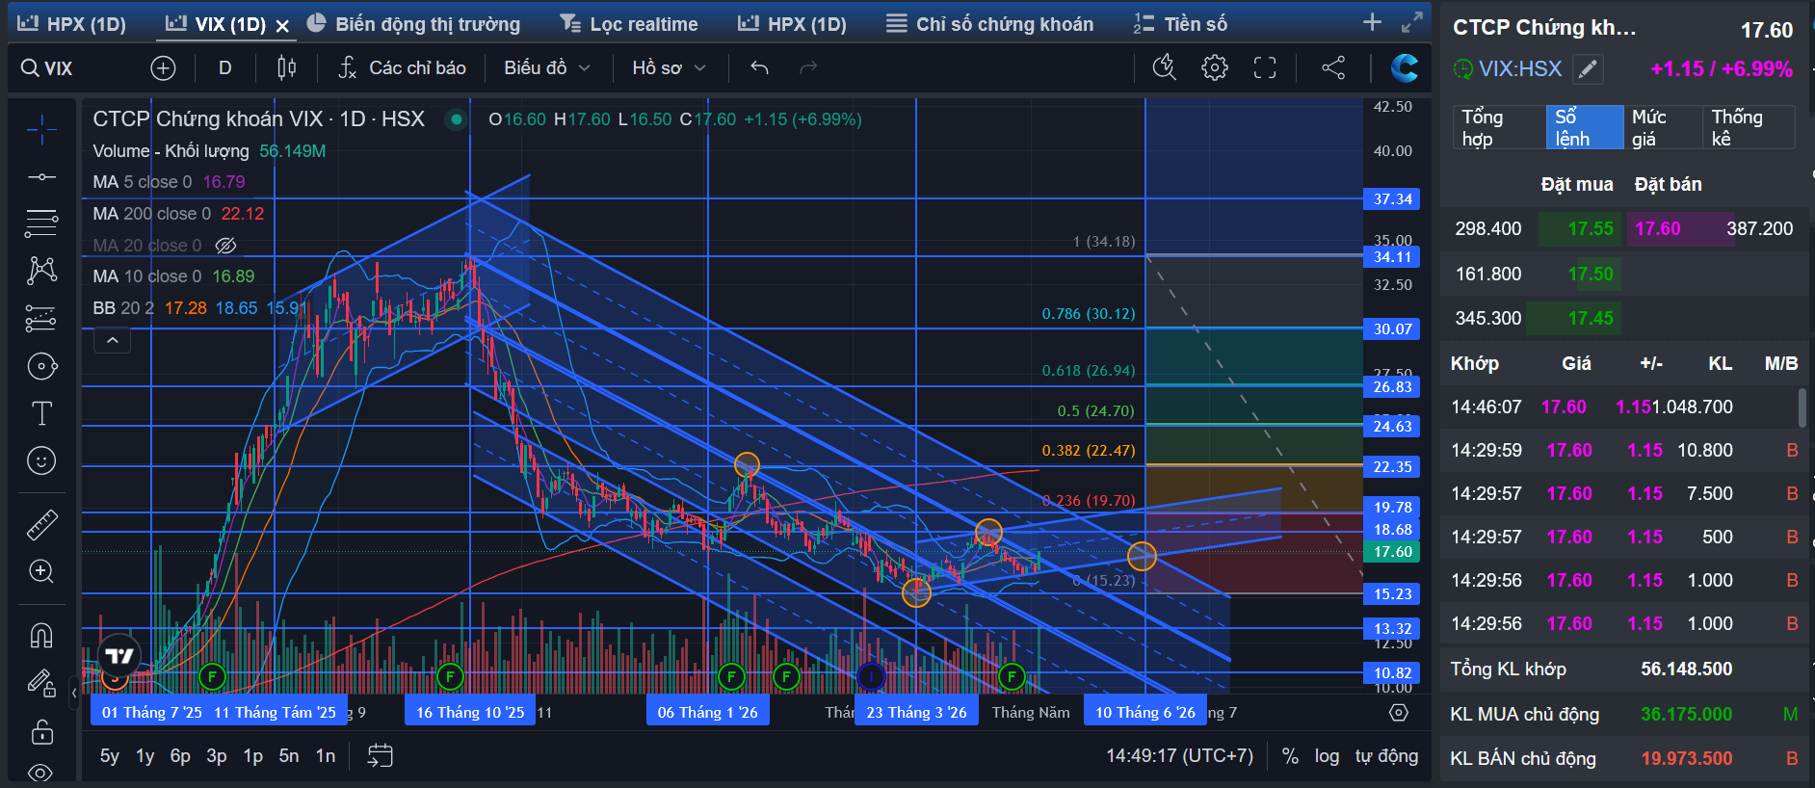This screenshot has height=788, width=1815.
Task: Select the crosshair cursor tool
Action: point(41,128)
